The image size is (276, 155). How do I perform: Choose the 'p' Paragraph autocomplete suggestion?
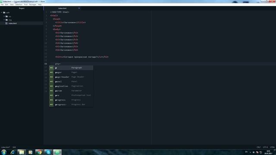[x=71, y=68]
